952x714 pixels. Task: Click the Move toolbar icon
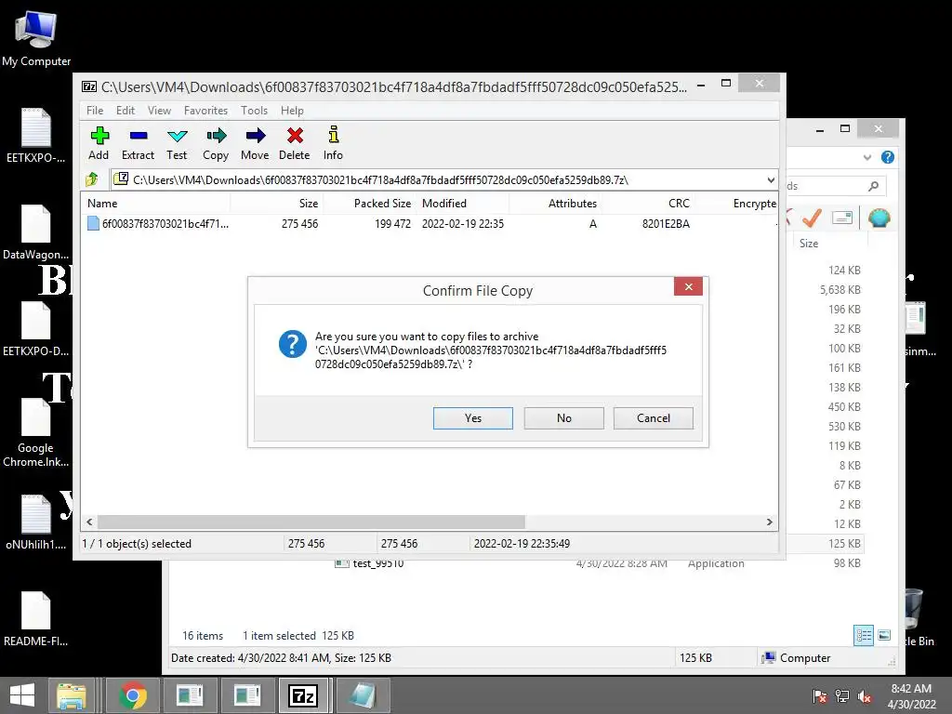coord(255,143)
